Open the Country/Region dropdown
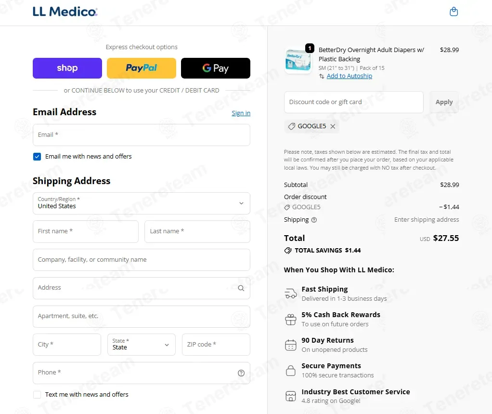This screenshot has width=492, height=414. click(141, 203)
